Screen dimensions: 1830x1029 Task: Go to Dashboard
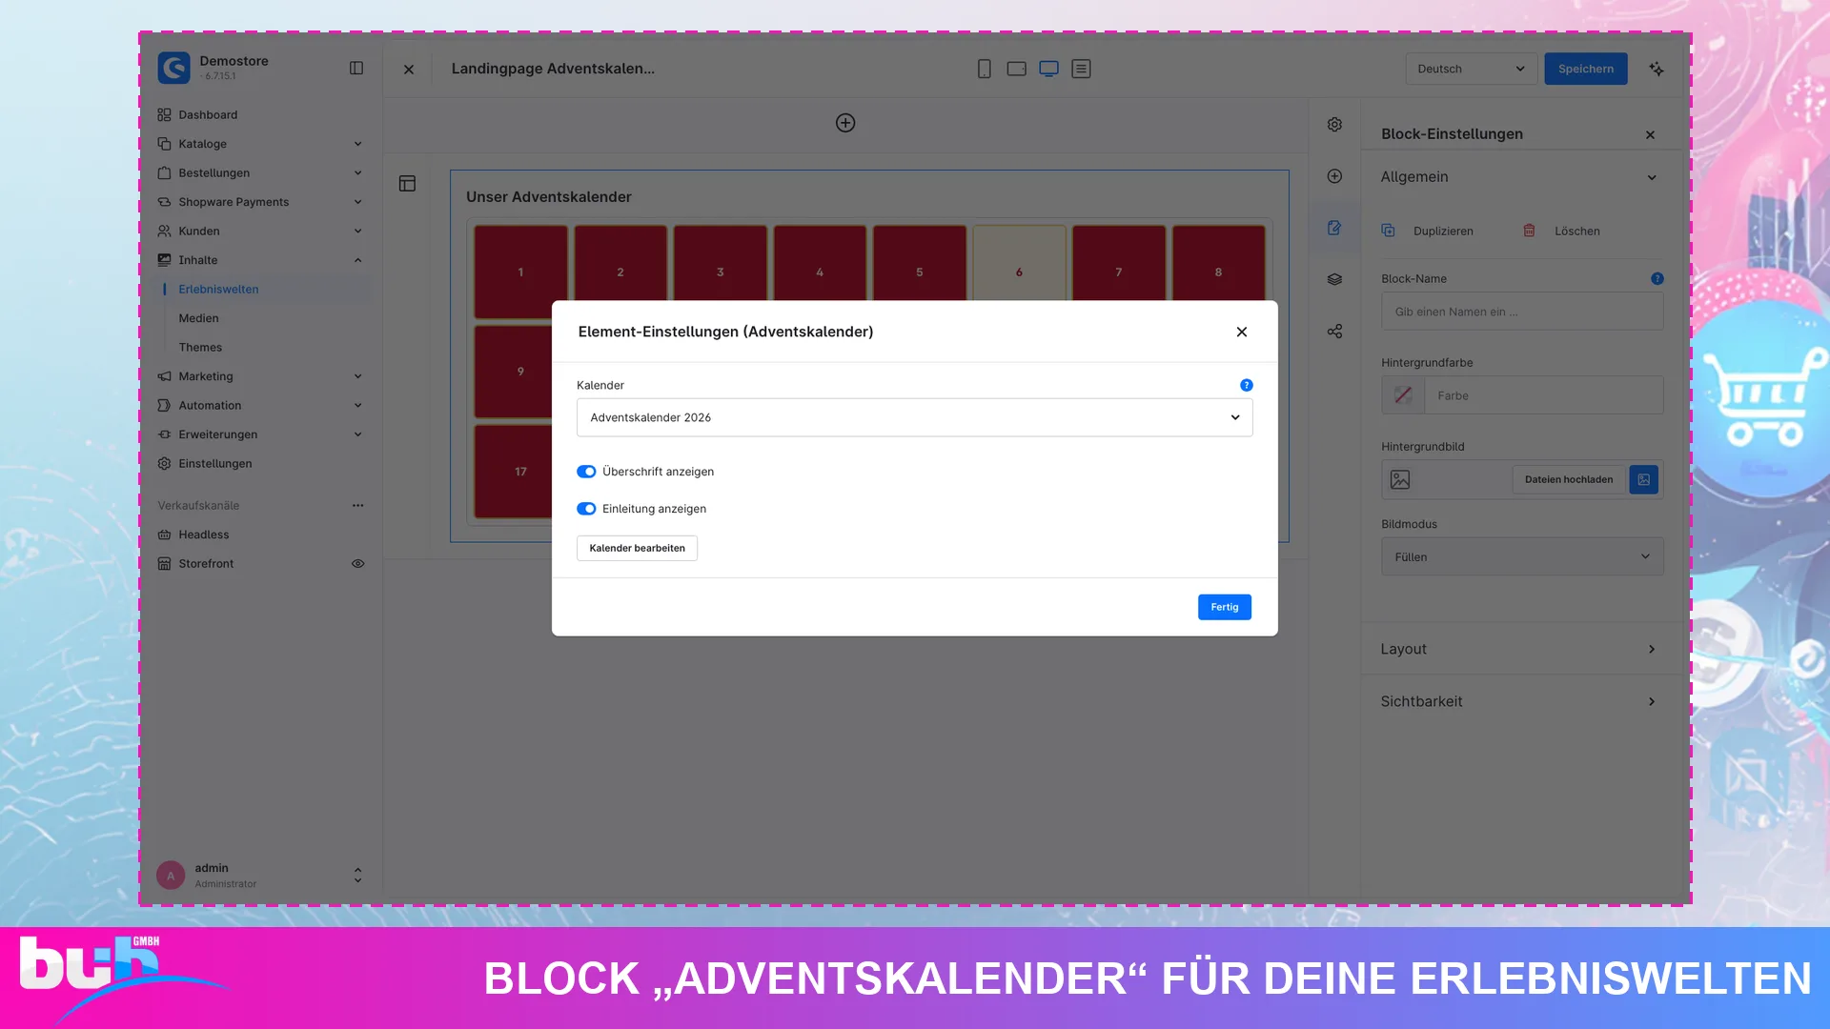(x=208, y=115)
